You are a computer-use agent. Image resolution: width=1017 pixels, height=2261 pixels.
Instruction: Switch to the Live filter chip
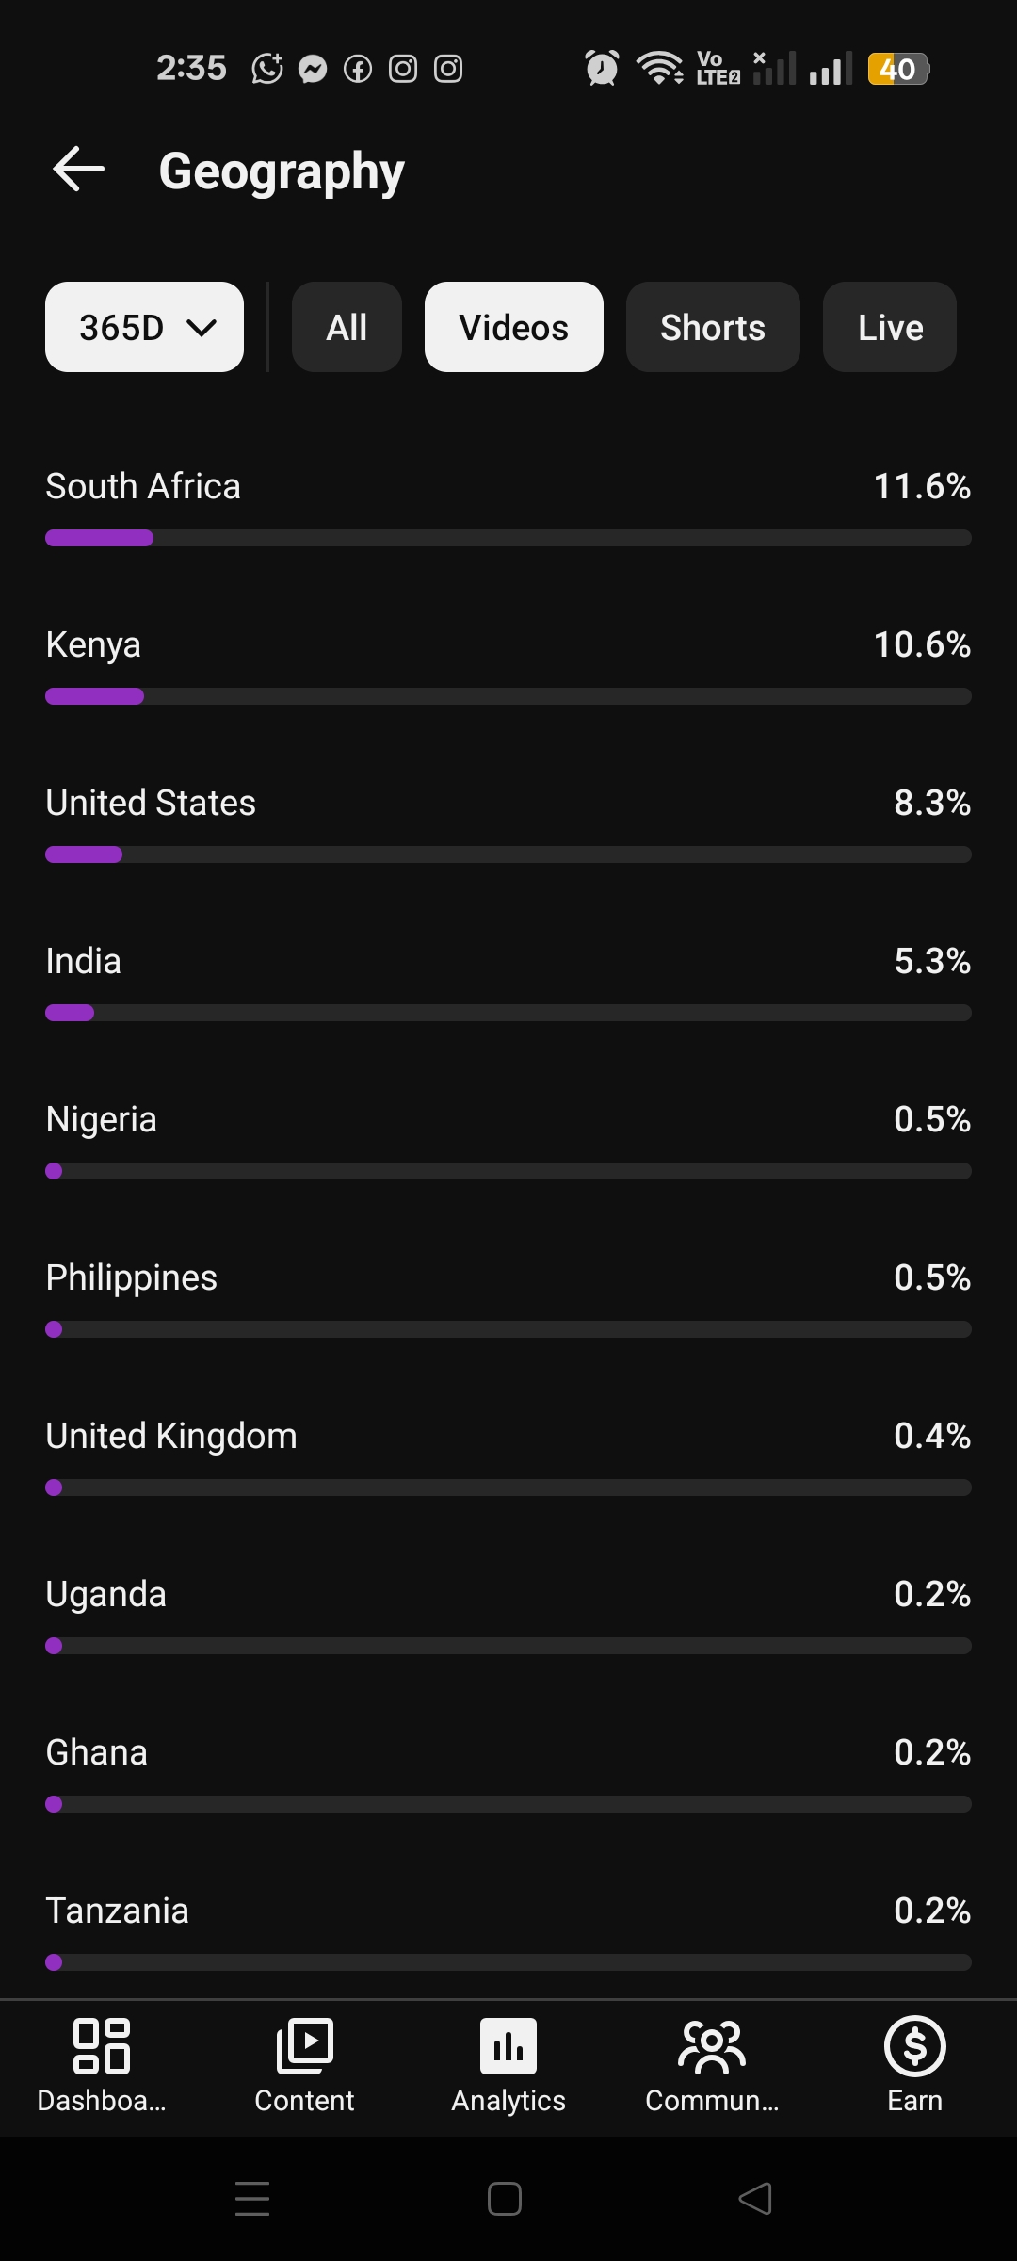(890, 327)
